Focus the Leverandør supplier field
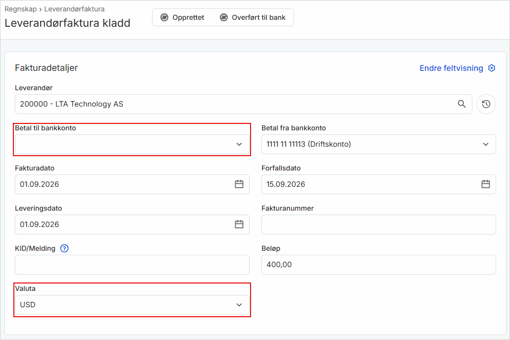This screenshot has height=340, width=510. coord(243,104)
